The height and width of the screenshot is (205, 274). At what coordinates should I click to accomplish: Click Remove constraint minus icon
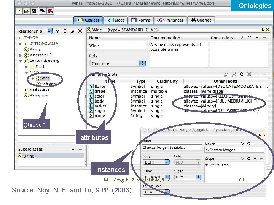click(x=264, y=38)
